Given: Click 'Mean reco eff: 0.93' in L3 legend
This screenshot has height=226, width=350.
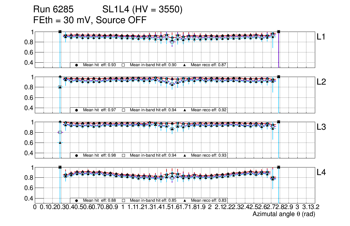Looking at the screenshot, I should pos(209,155).
